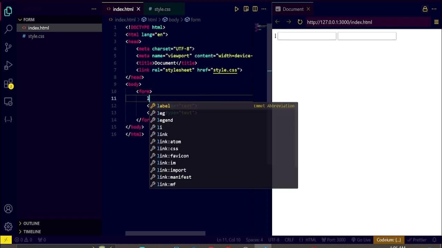Split the editor right

pyautogui.click(x=255, y=9)
